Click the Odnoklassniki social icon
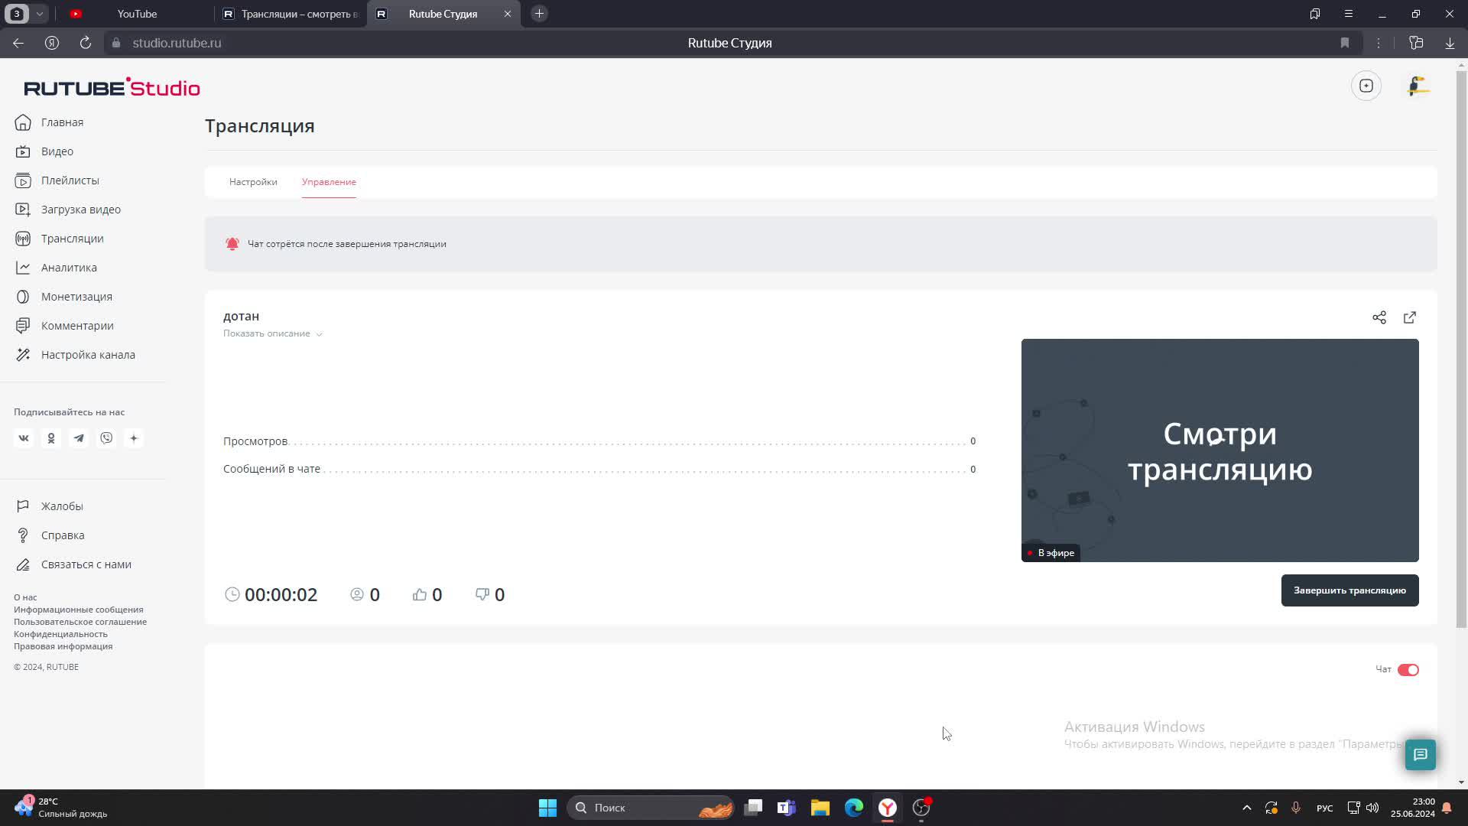Viewport: 1468px width, 826px height. [x=51, y=438]
